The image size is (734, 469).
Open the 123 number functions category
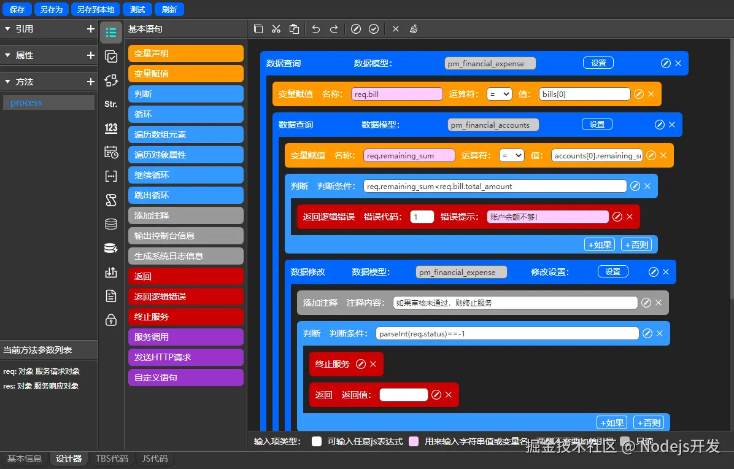111,128
